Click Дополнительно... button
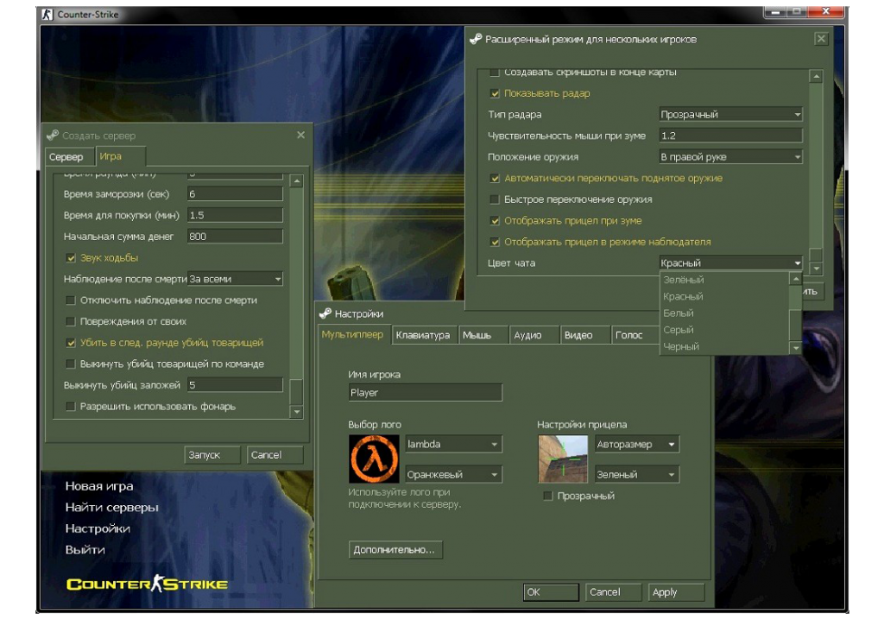Viewport: 884px width, 620px height. (395, 549)
